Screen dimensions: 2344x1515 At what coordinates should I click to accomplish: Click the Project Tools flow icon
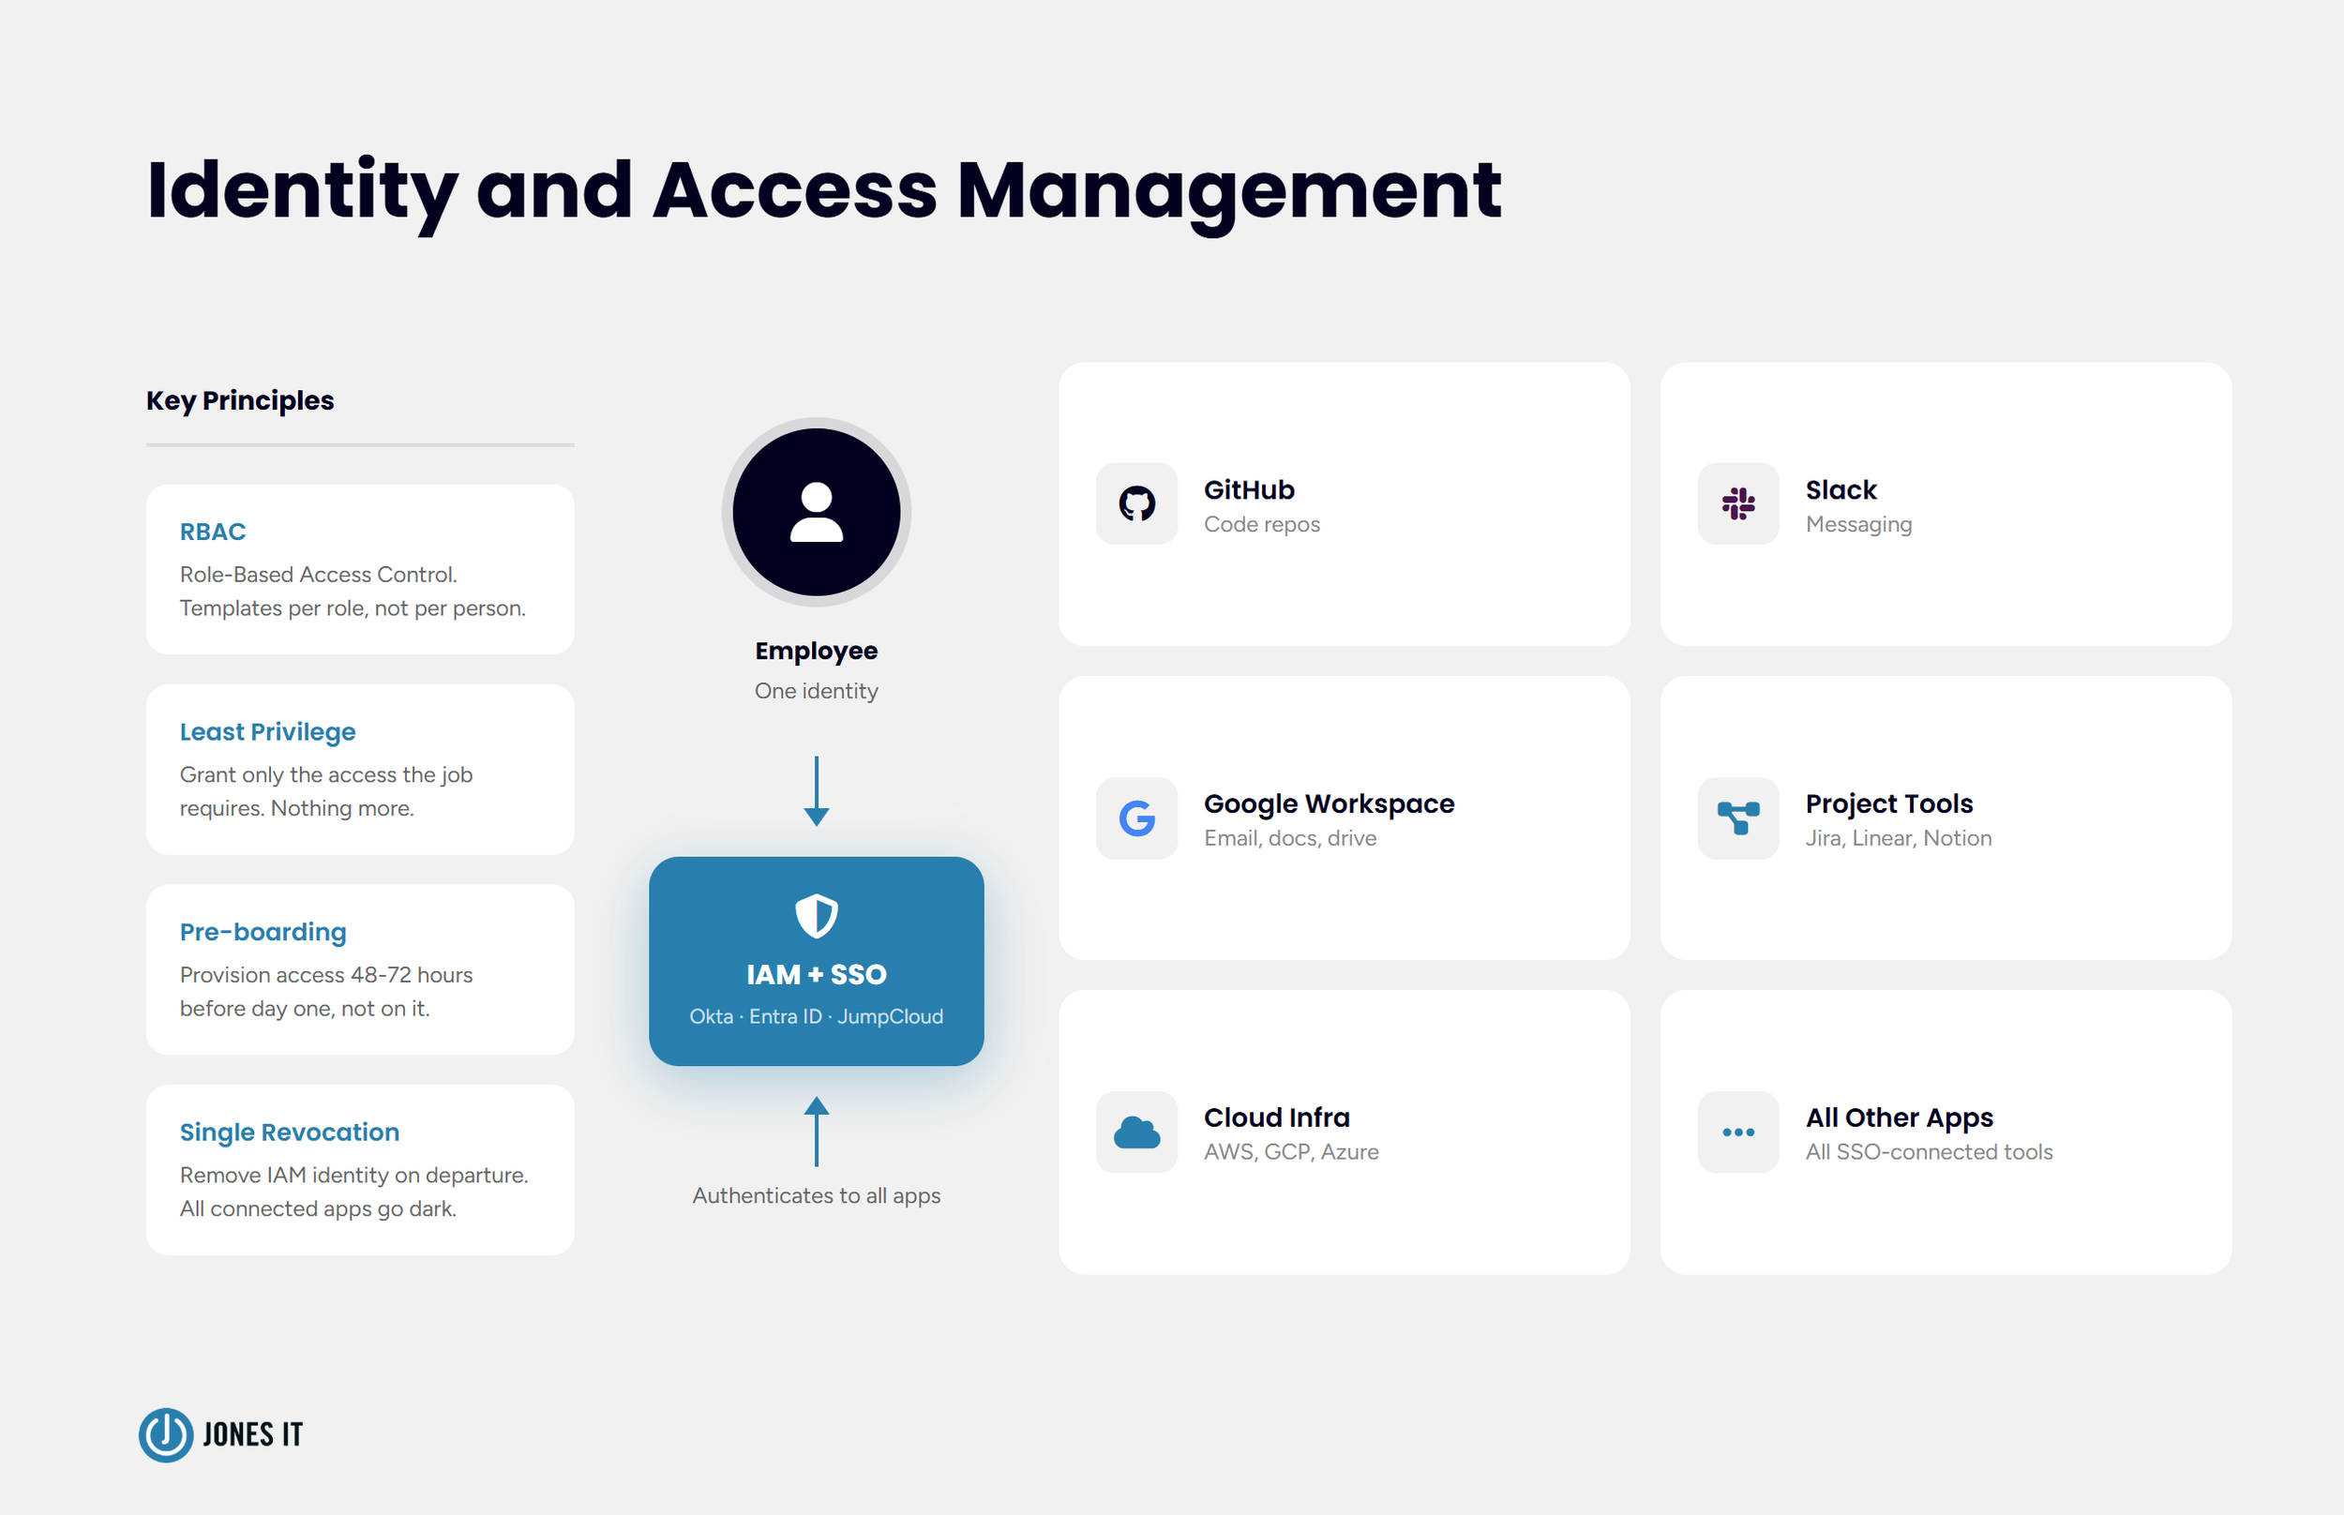point(1738,818)
